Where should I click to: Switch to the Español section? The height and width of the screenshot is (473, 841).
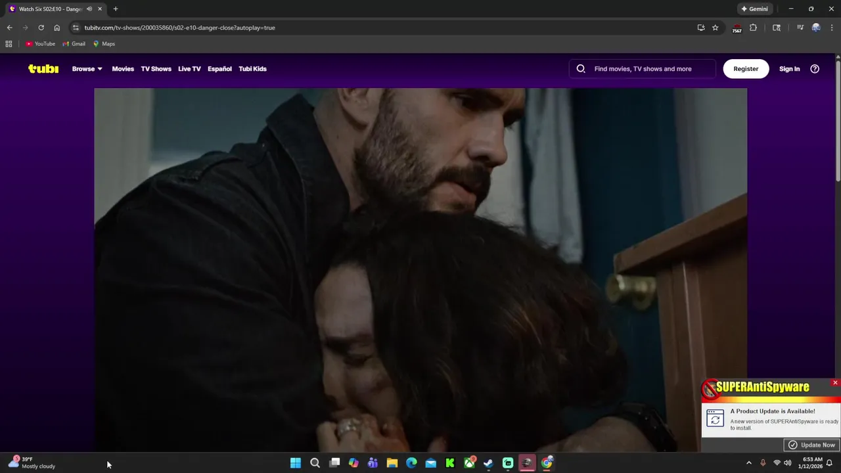coord(219,69)
